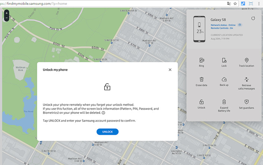Click the Unlock icon in device panel
The image size is (263, 165).
click(202, 102)
